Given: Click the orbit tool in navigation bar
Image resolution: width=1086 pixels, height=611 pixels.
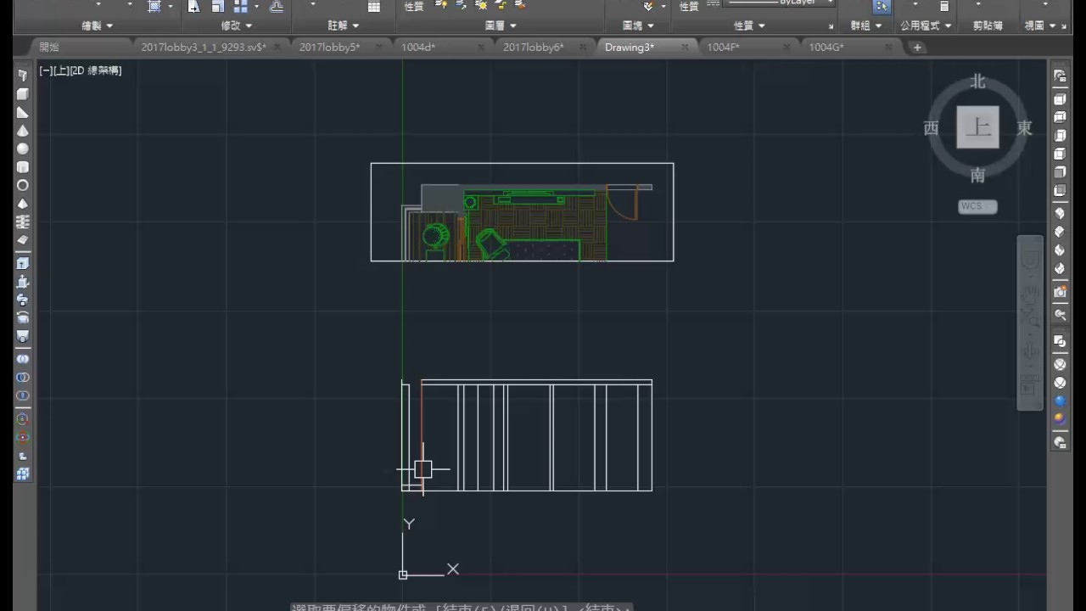Looking at the screenshot, I should (x=1030, y=350).
